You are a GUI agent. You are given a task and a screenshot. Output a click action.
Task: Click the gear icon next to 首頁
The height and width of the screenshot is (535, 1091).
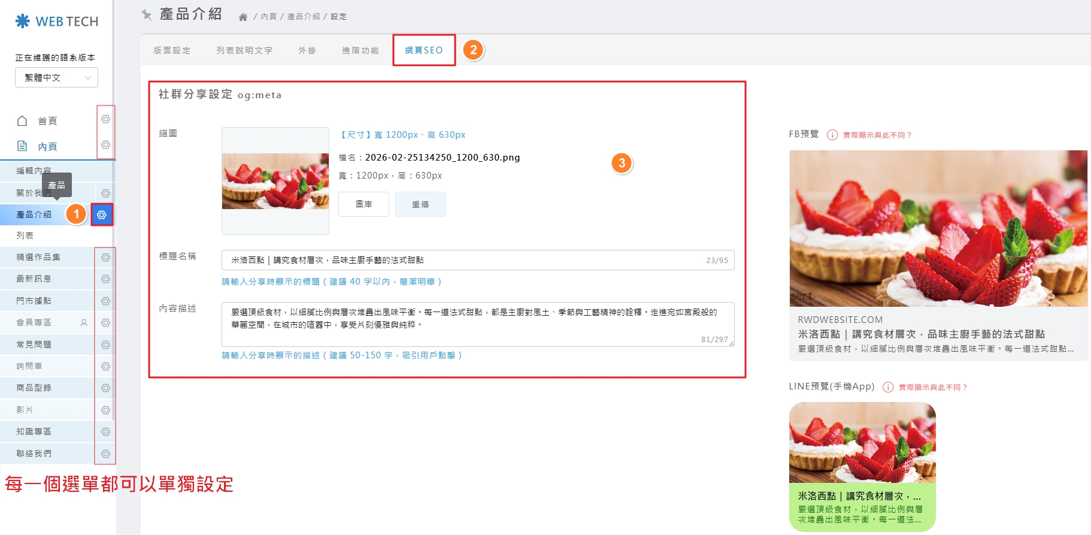click(x=105, y=119)
